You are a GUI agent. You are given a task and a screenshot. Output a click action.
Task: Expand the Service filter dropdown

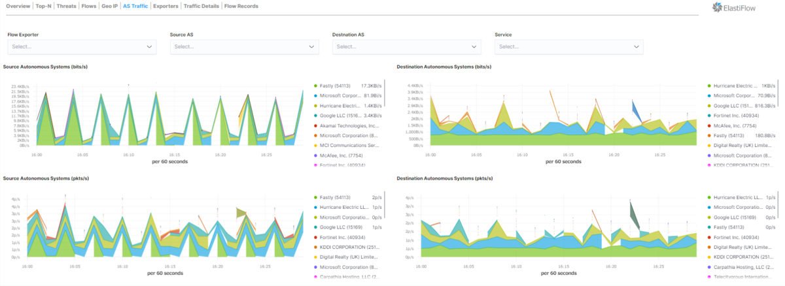pyautogui.click(x=568, y=46)
